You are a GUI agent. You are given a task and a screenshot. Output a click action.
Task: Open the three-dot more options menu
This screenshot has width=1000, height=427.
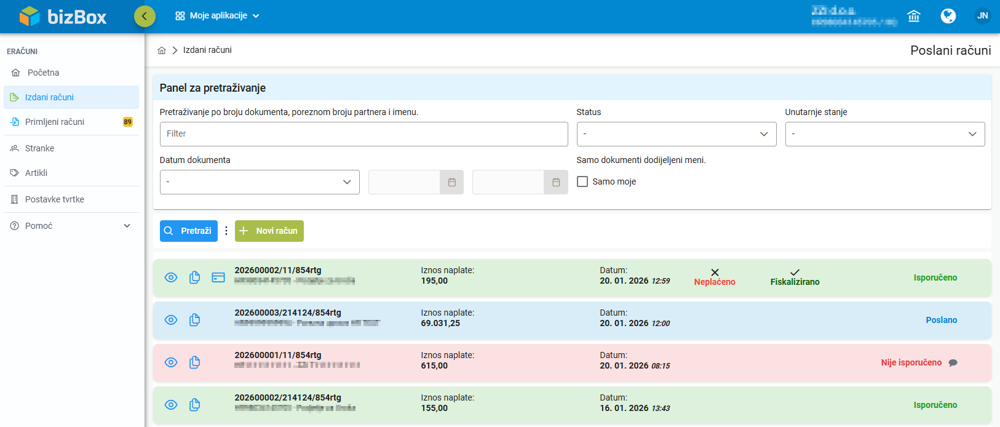pos(226,231)
